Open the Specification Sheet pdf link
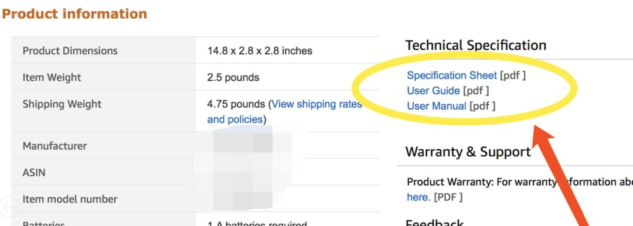Screen dimensions: 633x226 coord(452,76)
